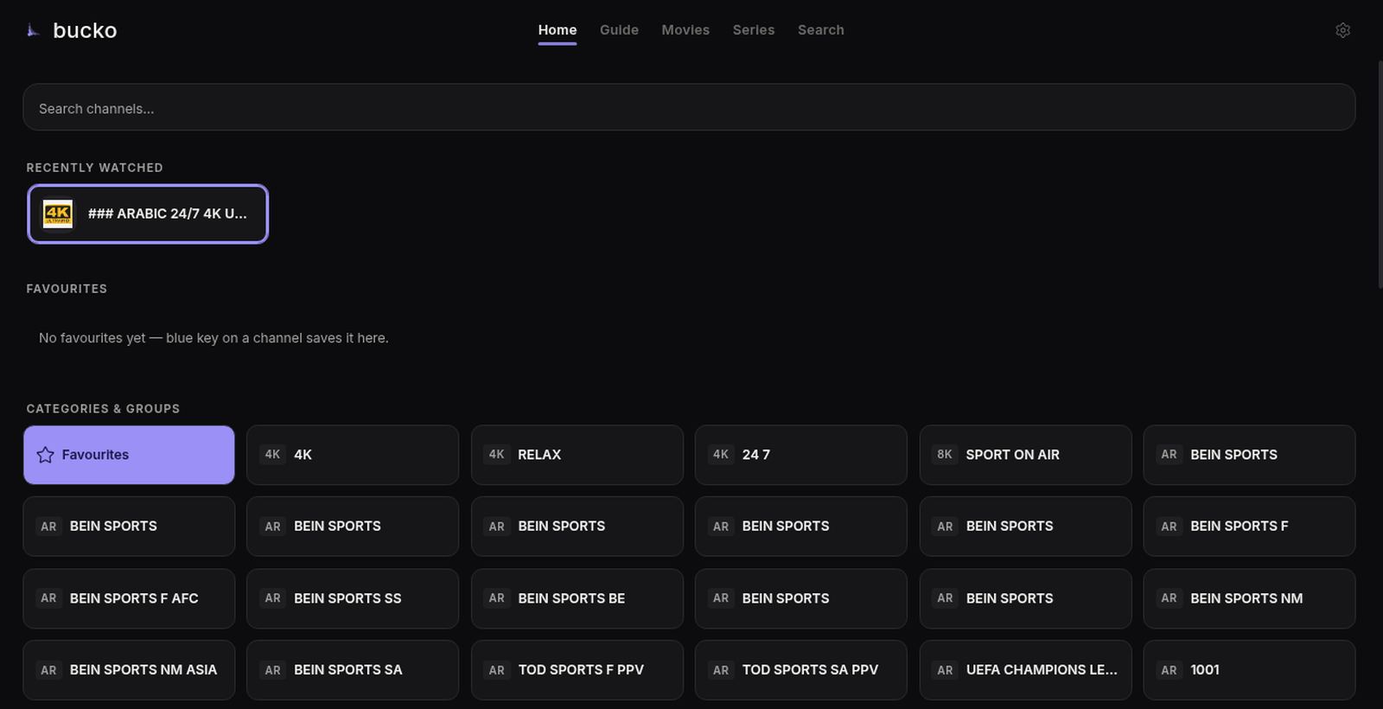Select the 4K RELAX group
The height and width of the screenshot is (709, 1383).
[577, 455]
